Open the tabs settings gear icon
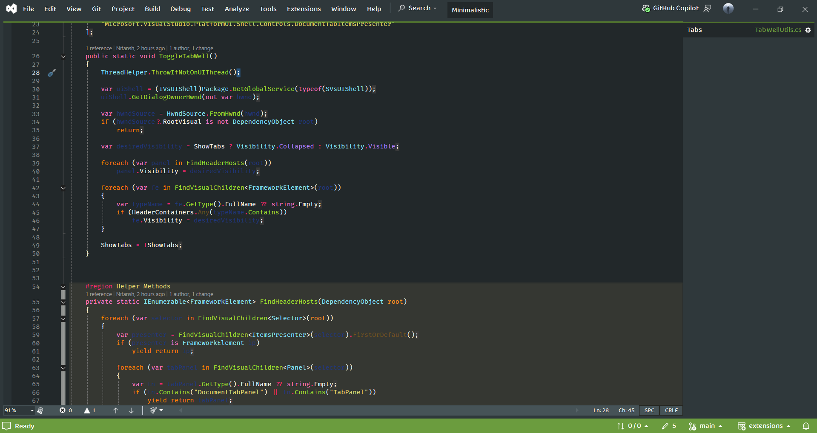The image size is (817, 433). coord(808,30)
